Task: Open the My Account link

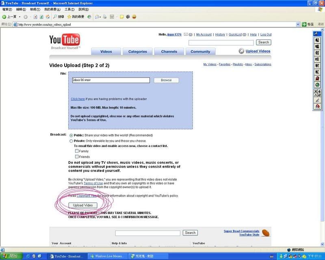Action: (204, 35)
